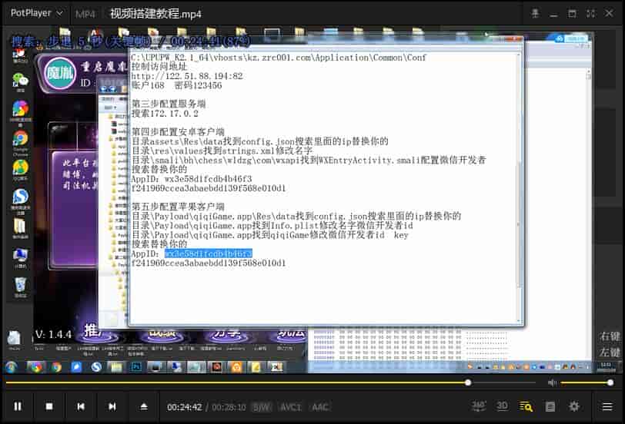
Task: Open PotPlayer settings gear icon
Action: [574, 406]
